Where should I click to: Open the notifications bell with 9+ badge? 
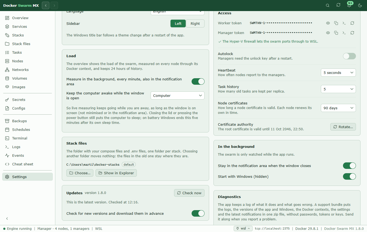349,5
